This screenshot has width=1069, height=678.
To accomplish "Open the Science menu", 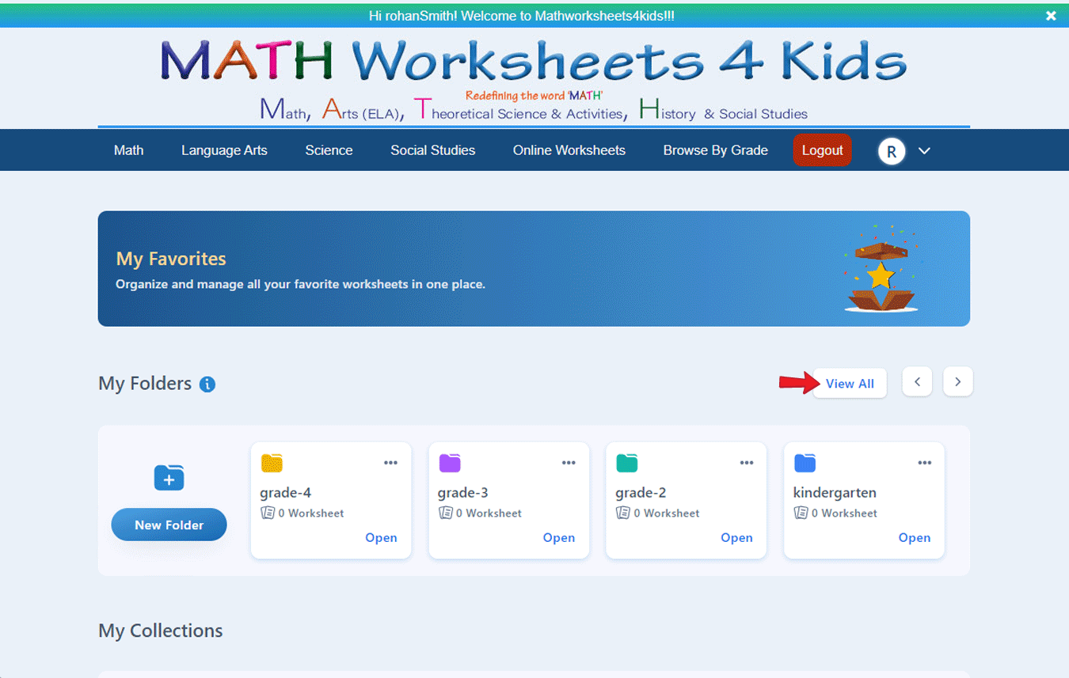I will 329,150.
